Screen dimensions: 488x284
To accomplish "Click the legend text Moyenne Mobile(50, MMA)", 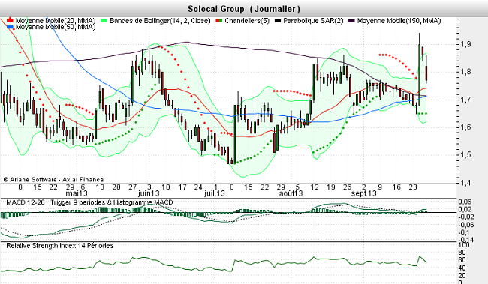I will point(56,27).
